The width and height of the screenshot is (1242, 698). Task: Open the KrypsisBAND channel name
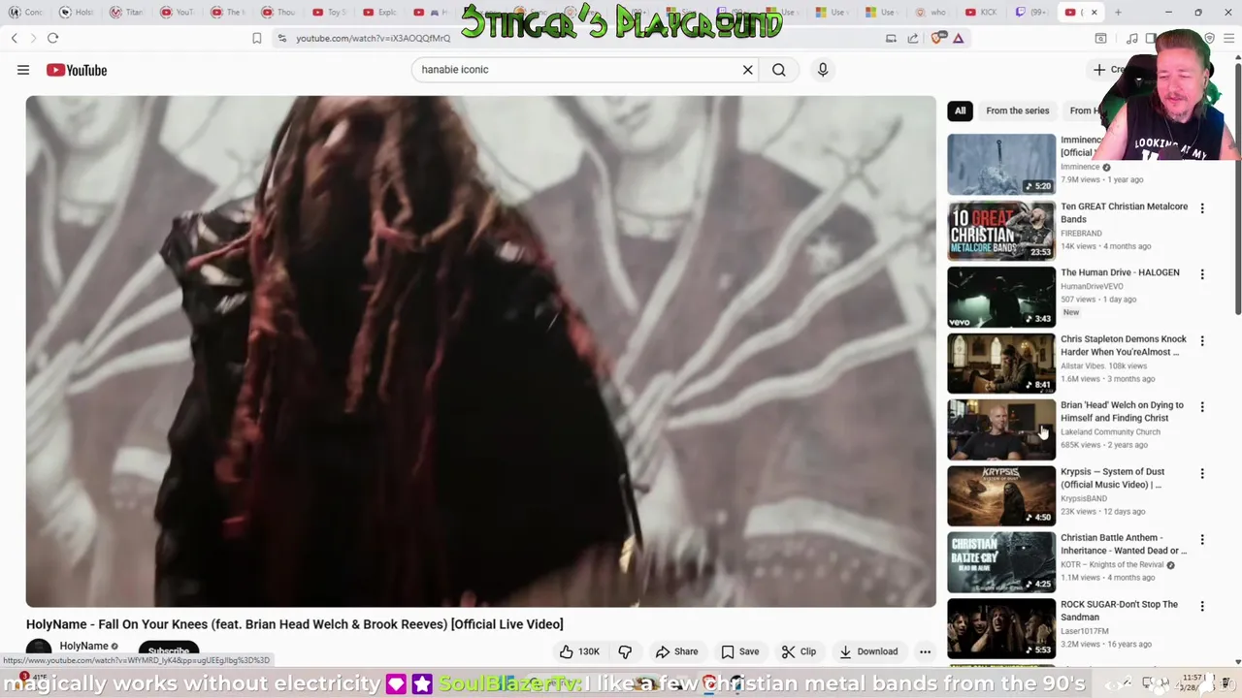(x=1084, y=498)
